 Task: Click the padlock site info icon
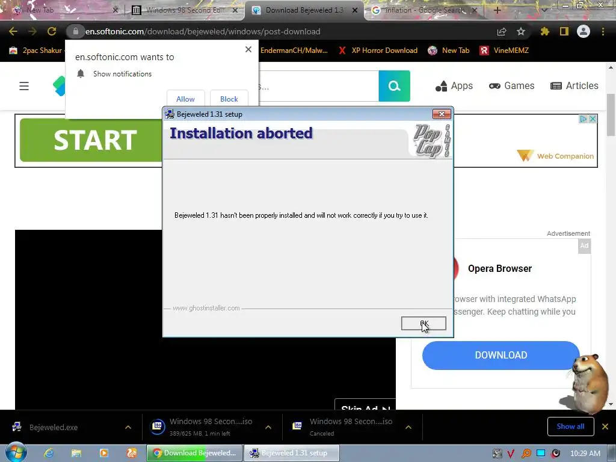pos(75,31)
